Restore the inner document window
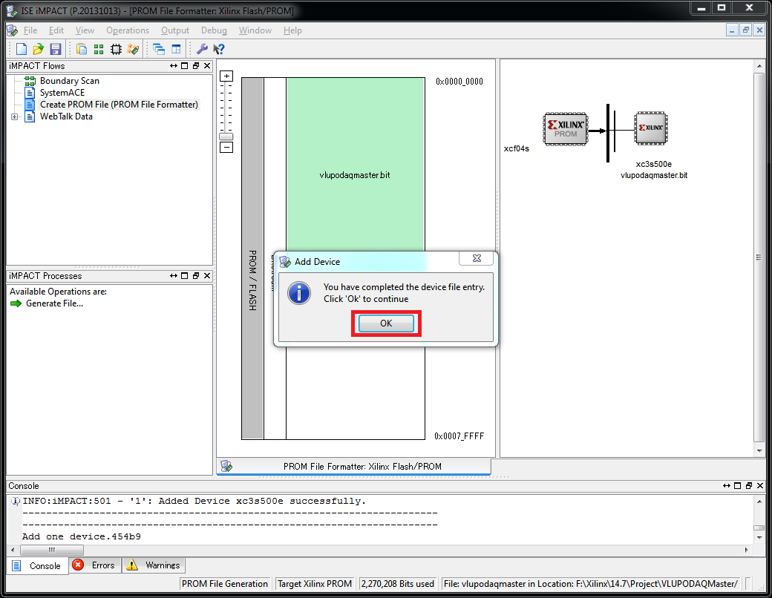772x598 pixels. point(745,30)
